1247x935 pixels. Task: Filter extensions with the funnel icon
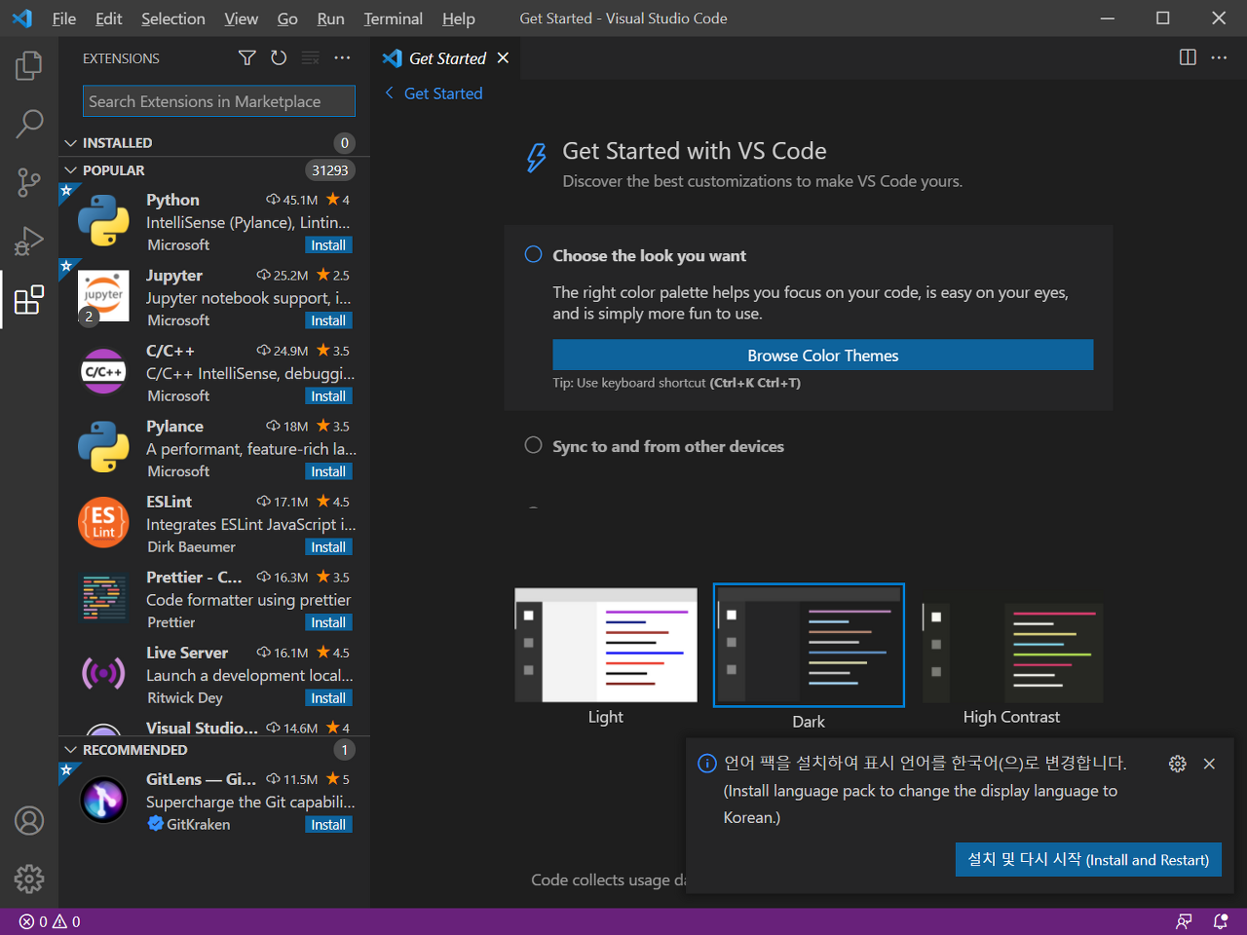pos(247,58)
